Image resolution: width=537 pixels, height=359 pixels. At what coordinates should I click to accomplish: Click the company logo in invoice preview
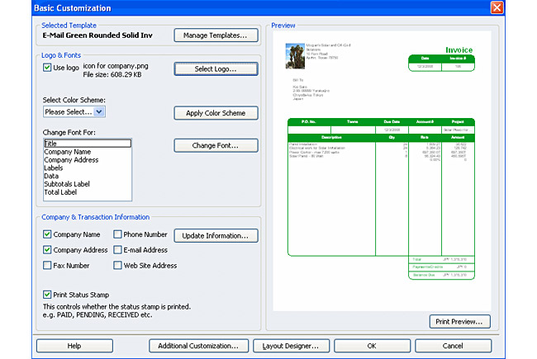(290, 50)
